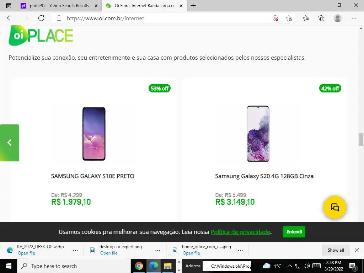Open options for desktop-oi-expert.png download
Viewport: 364px width, 273px height.
[x=158, y=250]
